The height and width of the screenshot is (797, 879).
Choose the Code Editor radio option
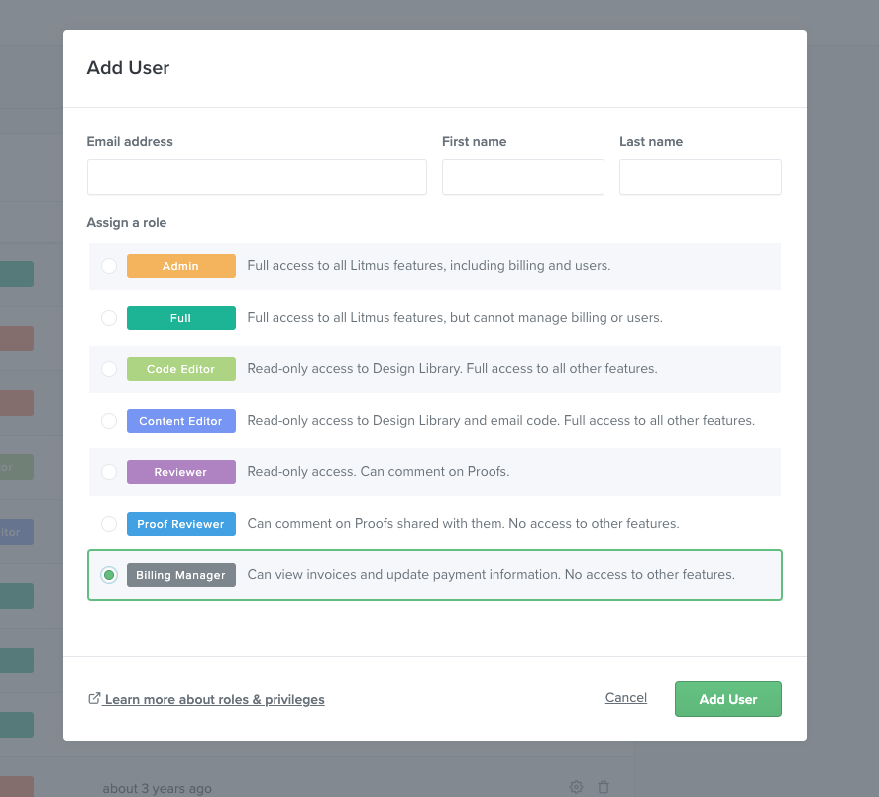click(109, 369)
